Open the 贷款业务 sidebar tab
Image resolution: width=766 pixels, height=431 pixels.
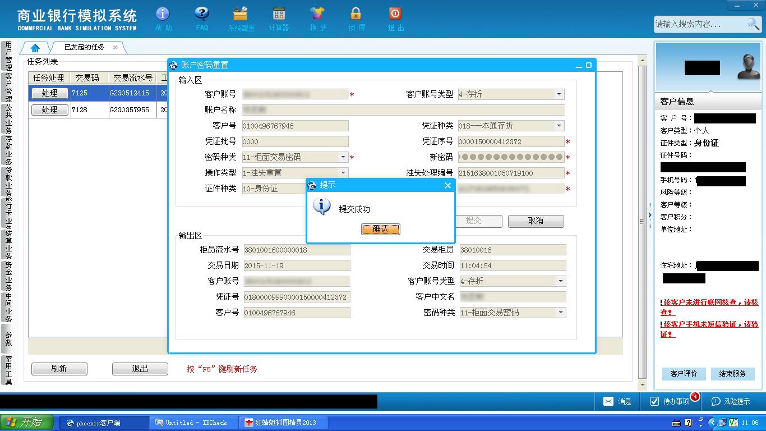click(8, 181)
